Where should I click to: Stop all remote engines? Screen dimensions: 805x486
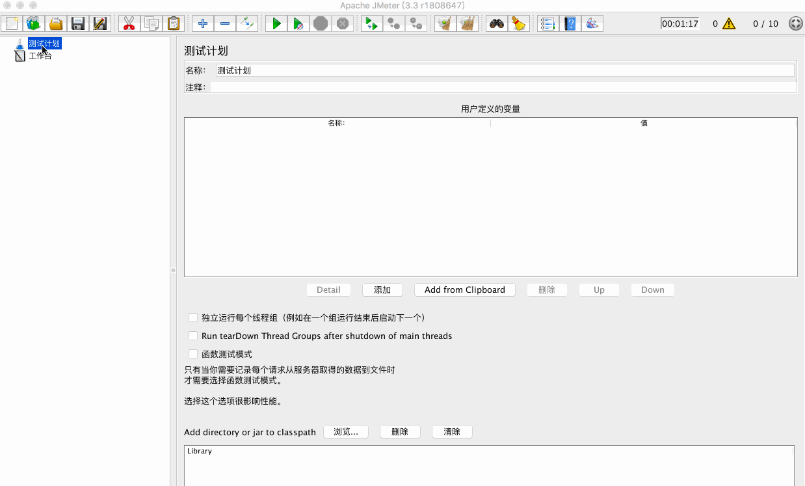pyautogui.click(x=394, y=24)
